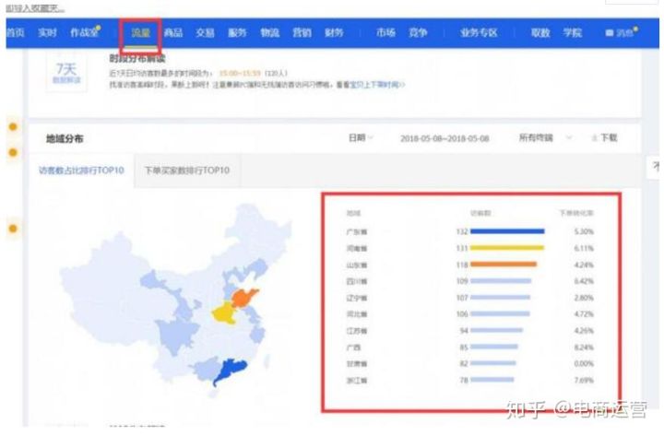Viewport: 664px width, 436px height.
Task: Switch to 下单买家数排行TOP10 tab
Action: (x=187, y=171)
